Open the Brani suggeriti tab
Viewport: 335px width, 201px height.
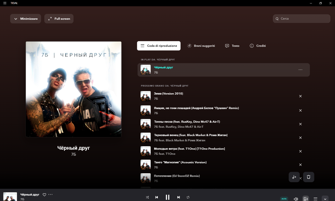(x=201, y=46)
